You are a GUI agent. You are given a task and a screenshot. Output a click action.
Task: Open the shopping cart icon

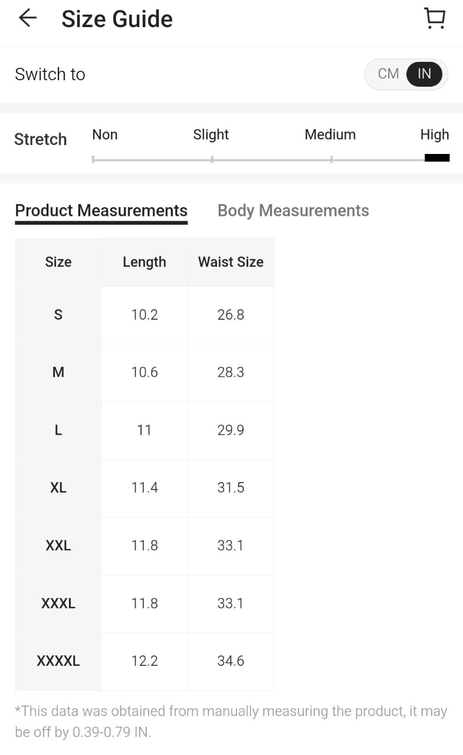pyautogui.click(x=435, y=18)
